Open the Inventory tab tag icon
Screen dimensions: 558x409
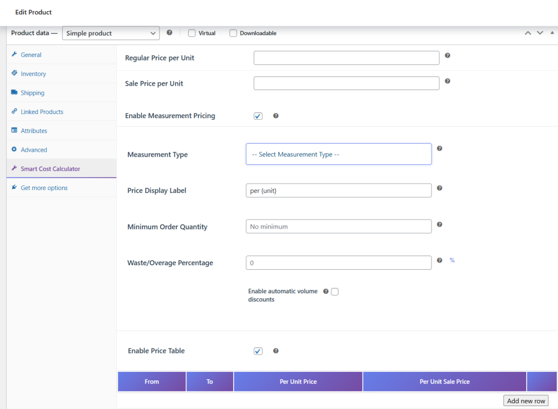[14, 74]
